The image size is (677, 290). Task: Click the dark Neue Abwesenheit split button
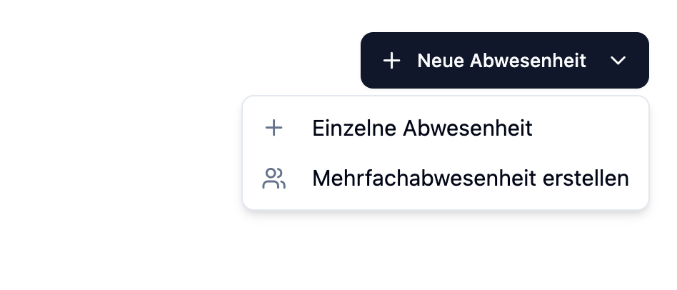[501, 61]
